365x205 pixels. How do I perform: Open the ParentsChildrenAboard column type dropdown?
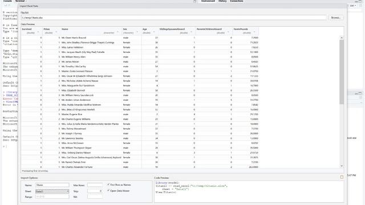[x=228, y=32]
